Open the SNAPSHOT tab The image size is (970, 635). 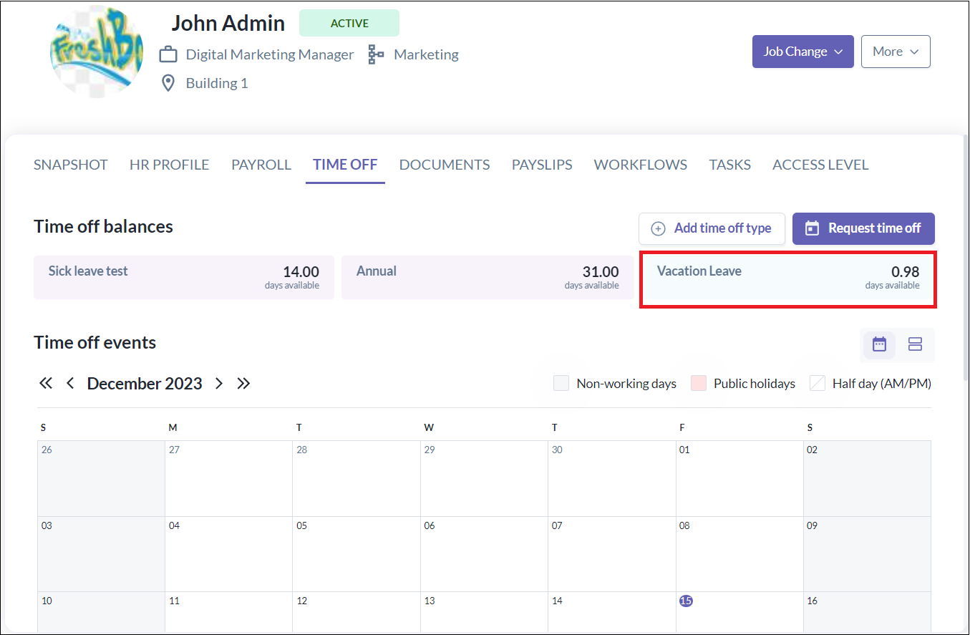(71, 165)
